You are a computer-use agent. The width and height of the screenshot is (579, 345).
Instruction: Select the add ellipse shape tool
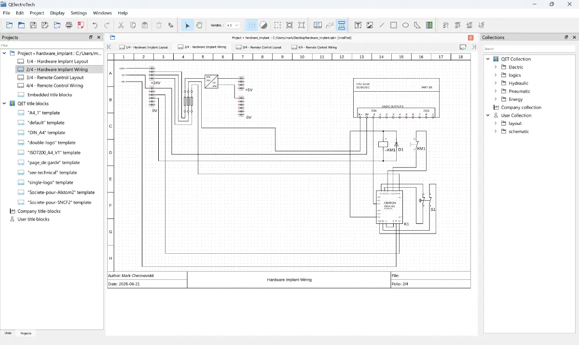406,25
